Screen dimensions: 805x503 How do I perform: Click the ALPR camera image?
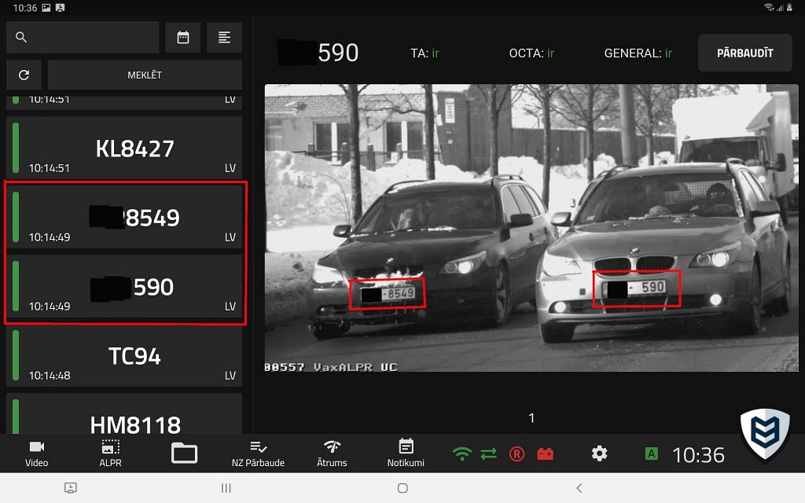tap(531, 228)
